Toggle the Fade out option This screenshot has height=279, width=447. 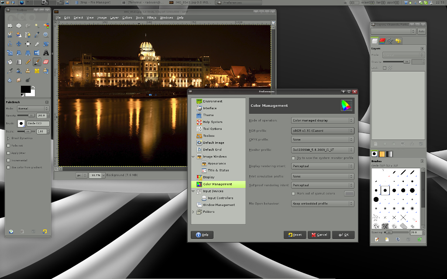pyautogui.click(x=8, y=146)
